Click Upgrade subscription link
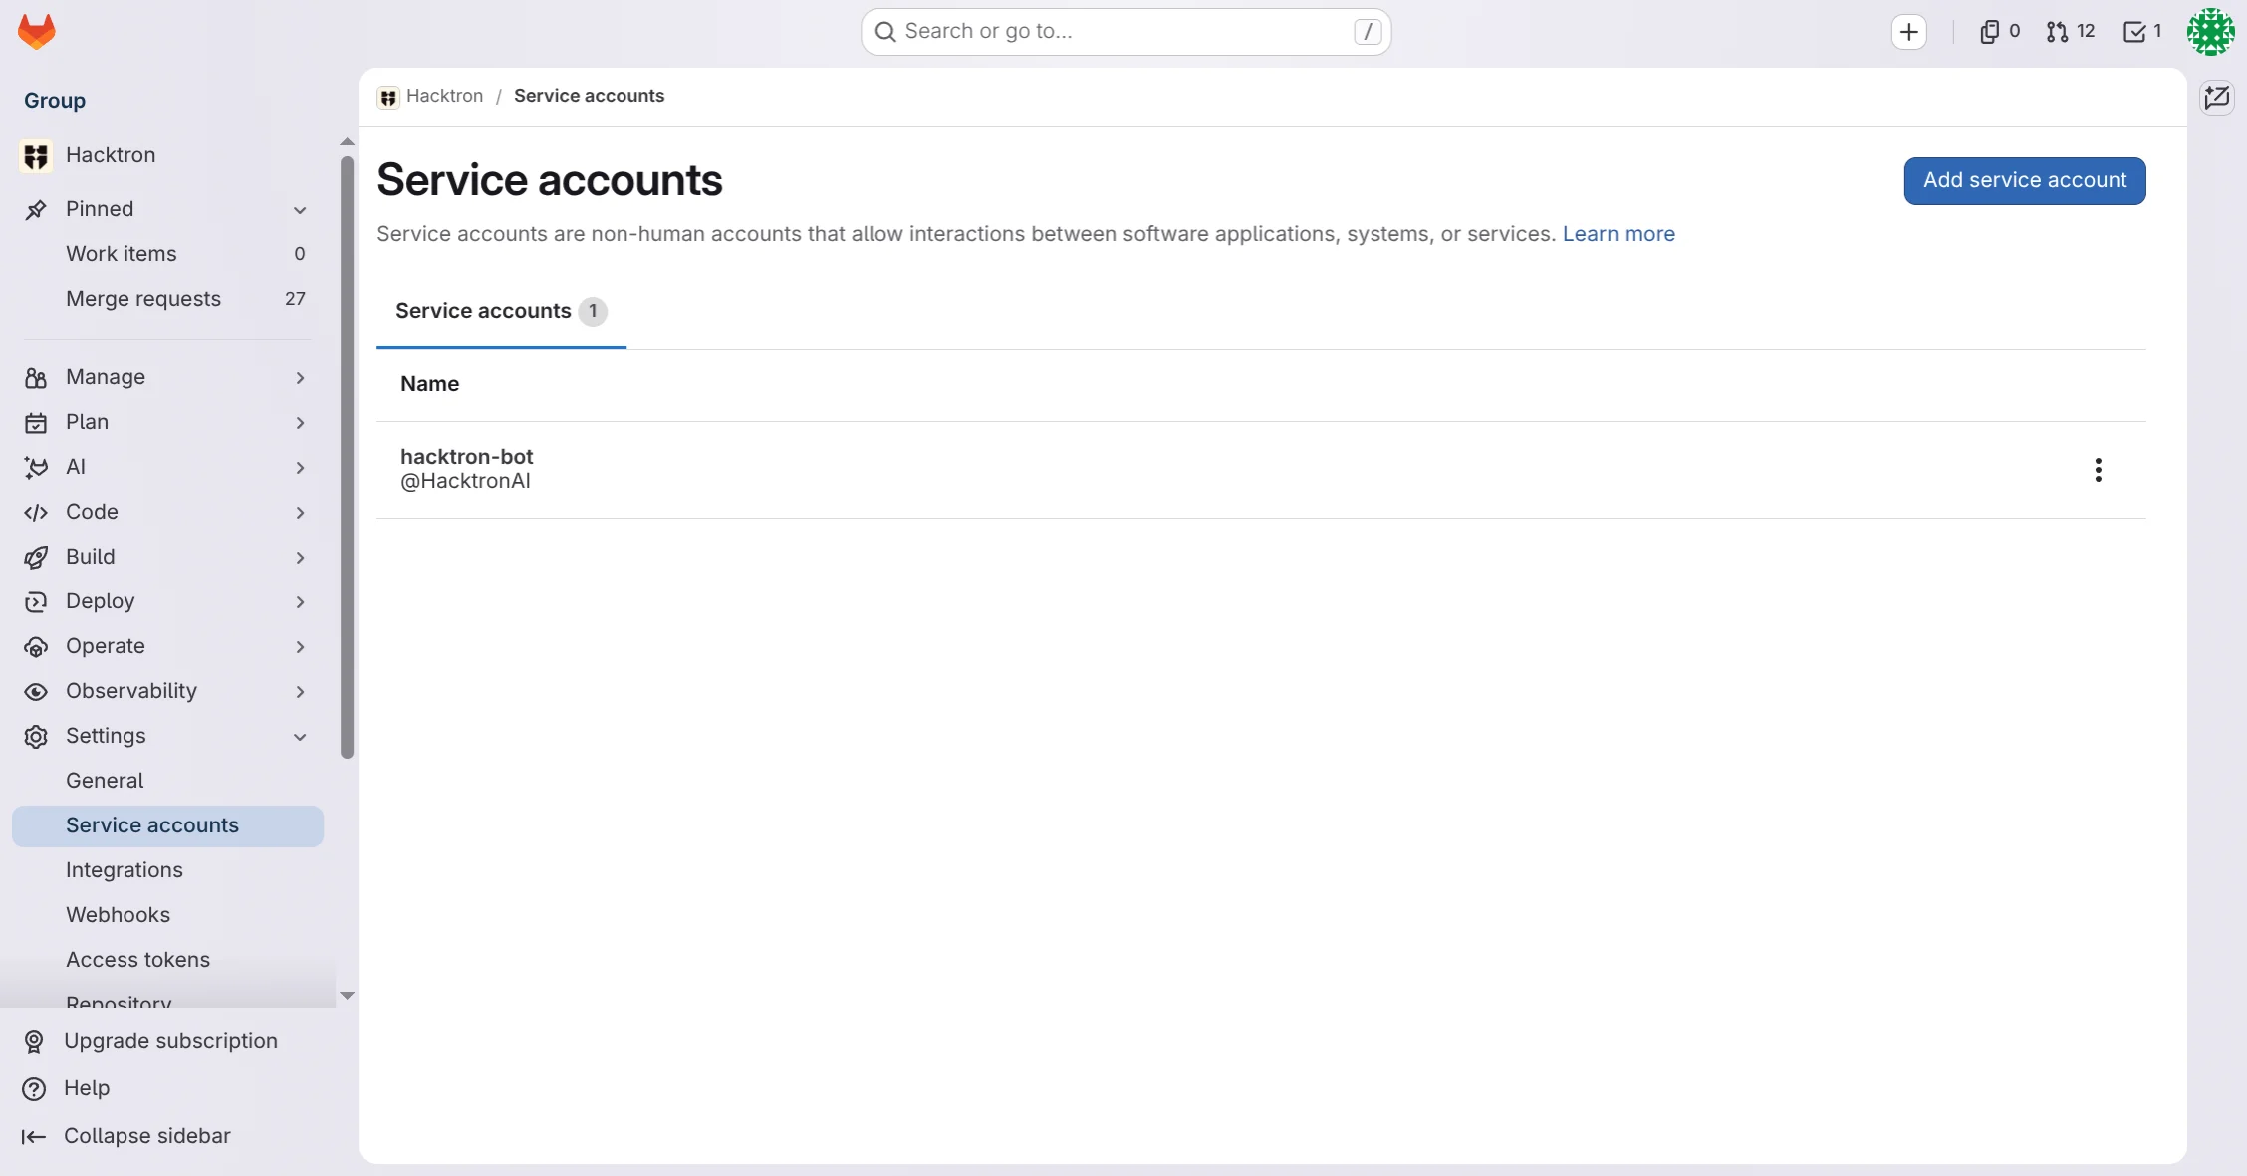Image resolution: width=2247 pixels, height=1176 pixels. [170, 1041]
